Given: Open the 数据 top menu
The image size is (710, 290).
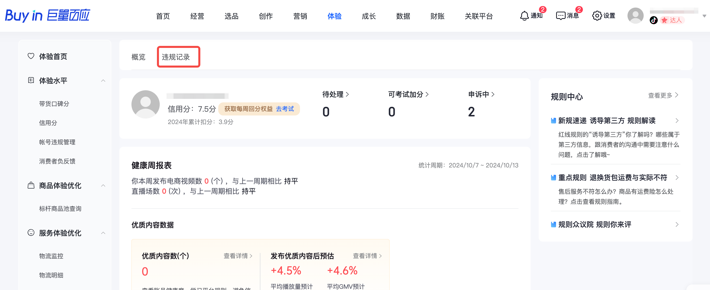Looking at the screenshot, I should click(x=403, y=16).
